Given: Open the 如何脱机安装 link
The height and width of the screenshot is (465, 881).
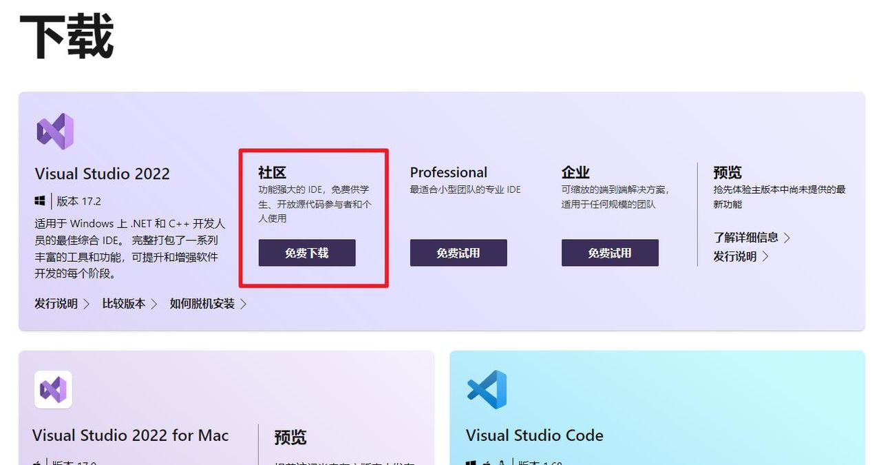Looking at the screenshot, I should tap(209, 304).
